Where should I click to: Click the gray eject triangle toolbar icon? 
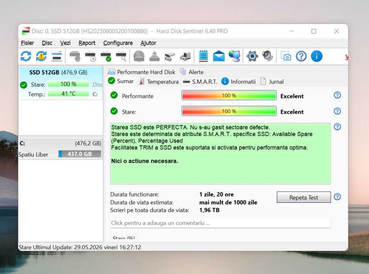tap(155, 56)
